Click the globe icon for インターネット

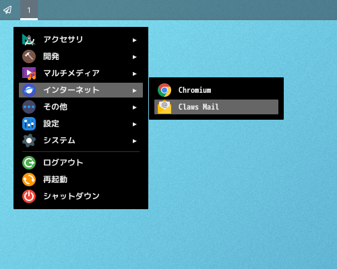[x=29, y=90]
